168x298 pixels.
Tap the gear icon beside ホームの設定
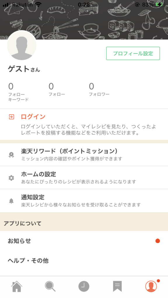click(x=11, y=178)
